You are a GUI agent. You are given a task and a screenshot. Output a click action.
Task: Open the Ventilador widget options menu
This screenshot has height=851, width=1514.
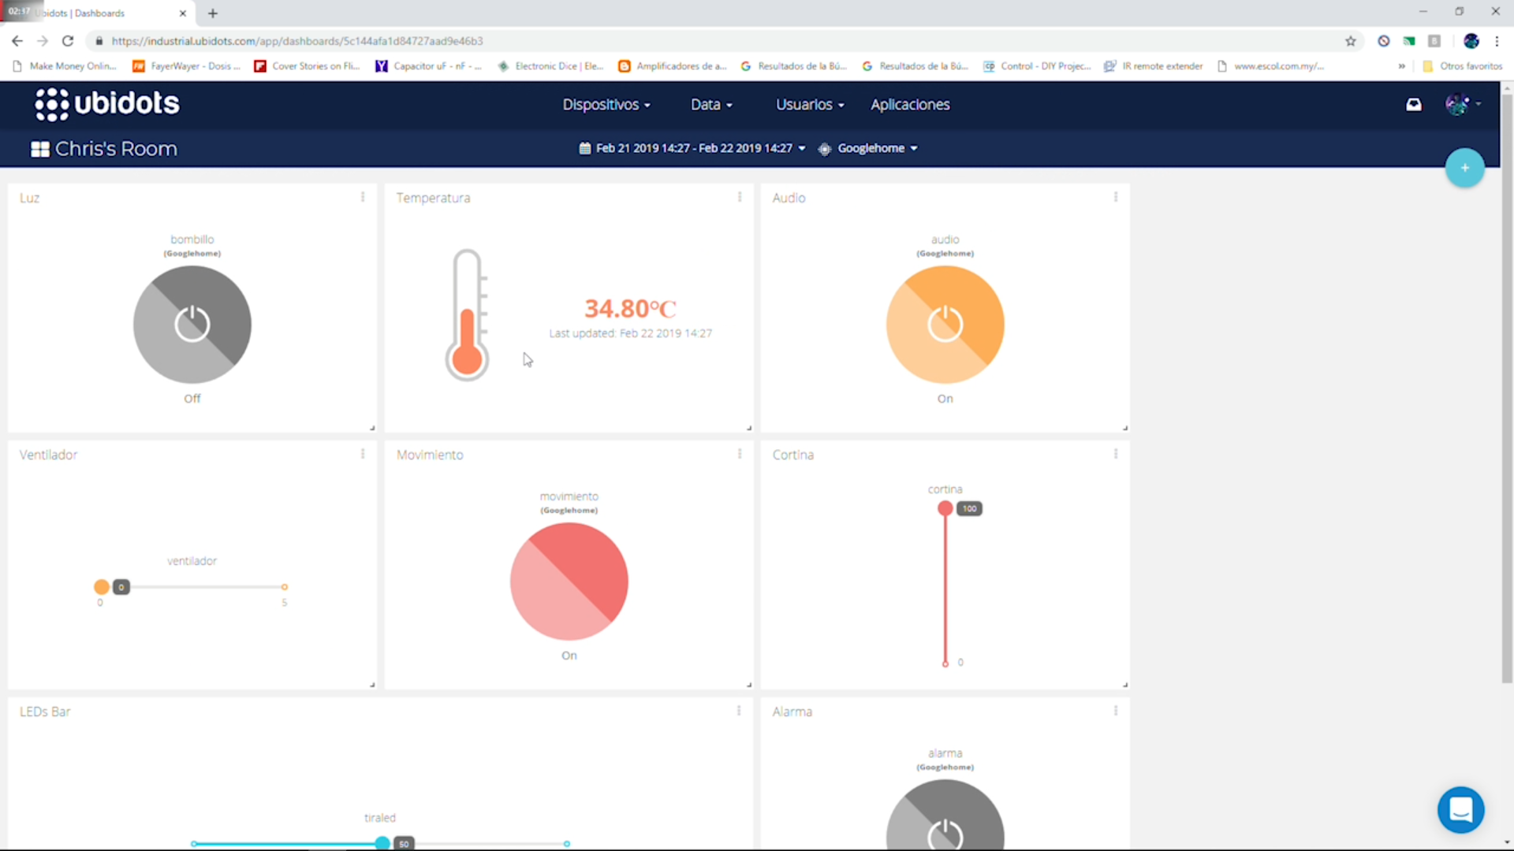click(x=363, y=454)
